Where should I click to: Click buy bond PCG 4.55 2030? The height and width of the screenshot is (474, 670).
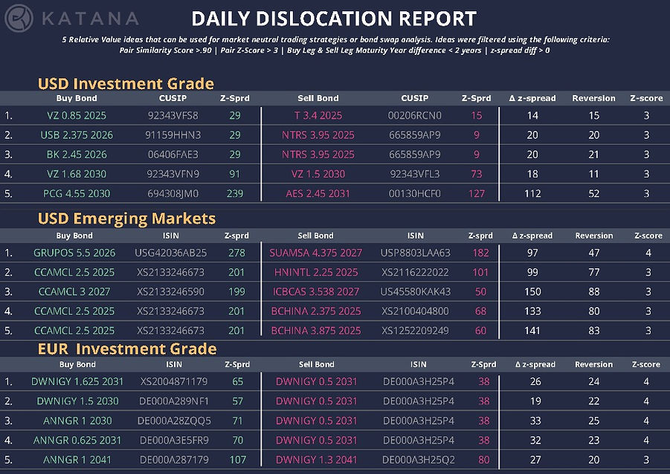pos(77,193)
